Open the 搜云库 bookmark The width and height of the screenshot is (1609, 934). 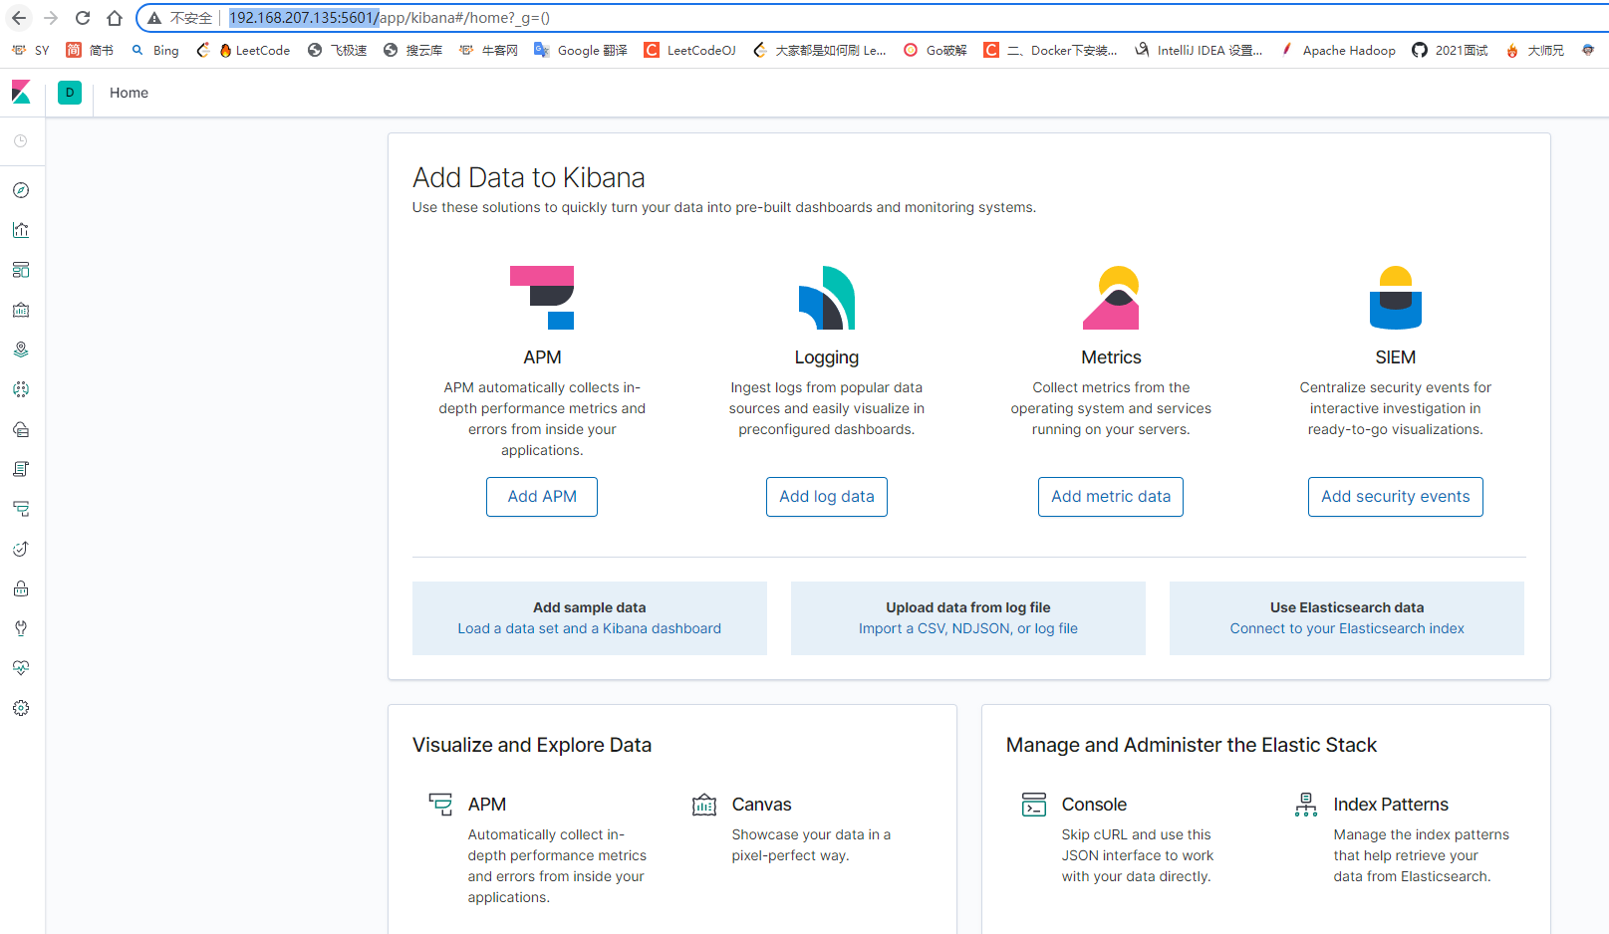412,50
